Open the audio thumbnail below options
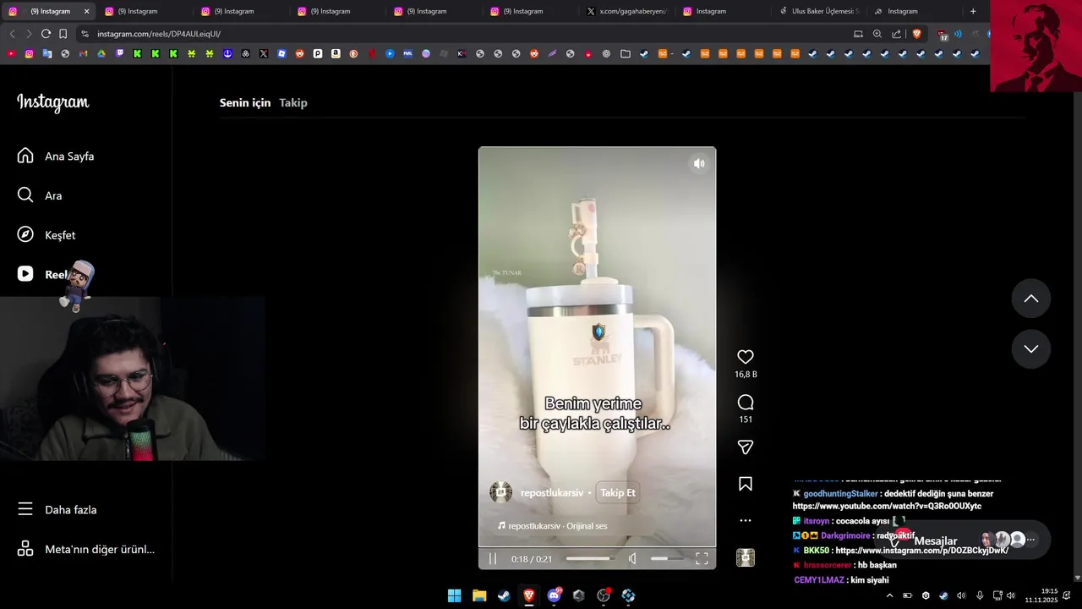 pyautogui.click(x=746, y=557)
